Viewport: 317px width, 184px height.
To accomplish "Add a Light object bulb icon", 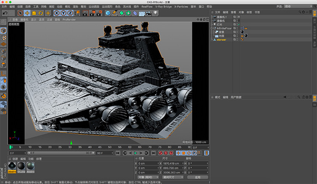I will tap(155, 13).
